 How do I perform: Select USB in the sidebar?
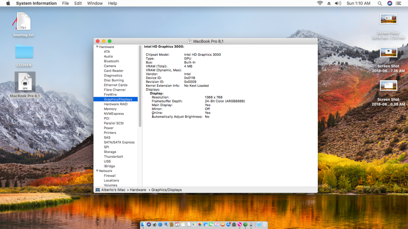[x=107, y=161]
